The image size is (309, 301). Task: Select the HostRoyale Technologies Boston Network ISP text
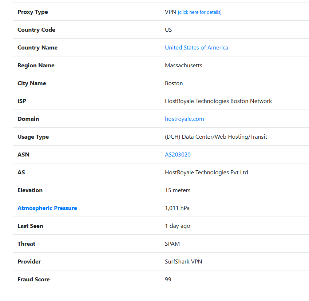tap(218, 101)
